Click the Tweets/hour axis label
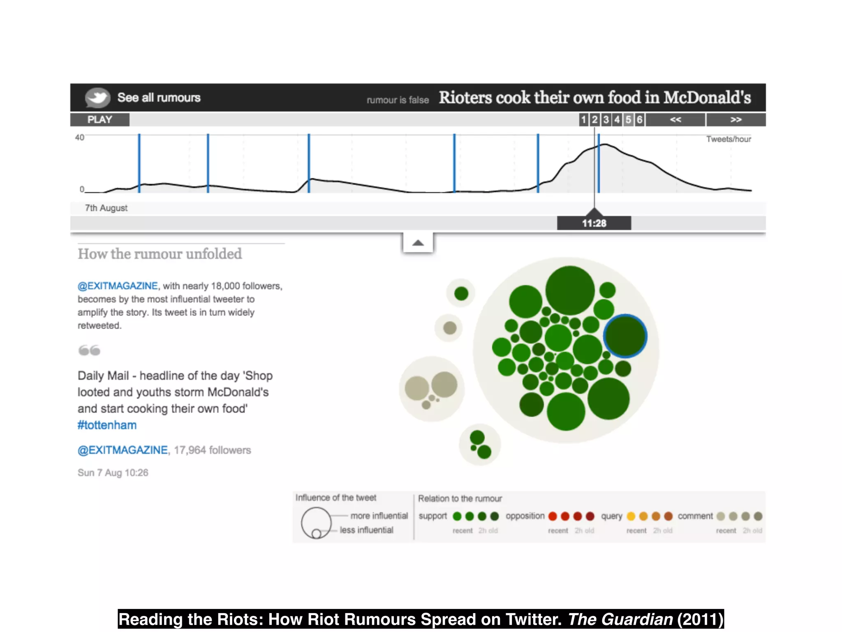 point(729,139)
